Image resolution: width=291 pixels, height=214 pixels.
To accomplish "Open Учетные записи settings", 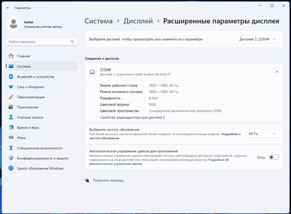I will tap(42, 117).
